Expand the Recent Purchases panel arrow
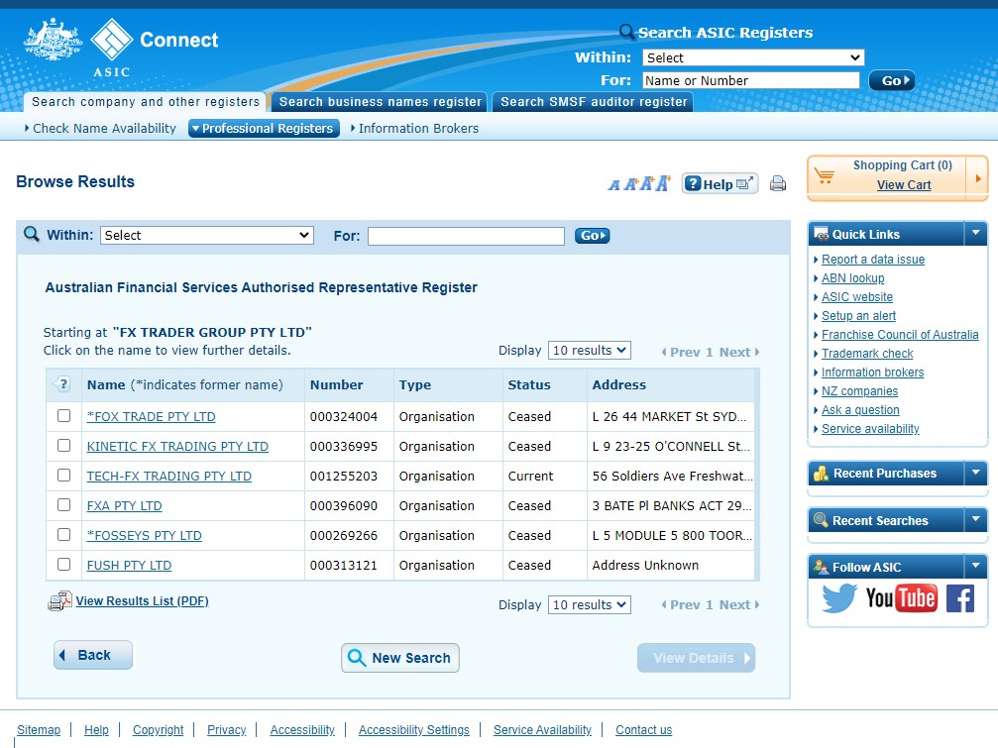 pyautogui.click(x=975, y=473)
